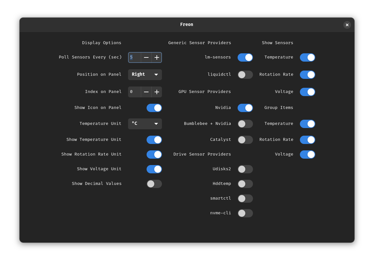The image size is (374, 264).
Task: Enable the liquidctl sensor provider
Action: (x=245, y=75)
